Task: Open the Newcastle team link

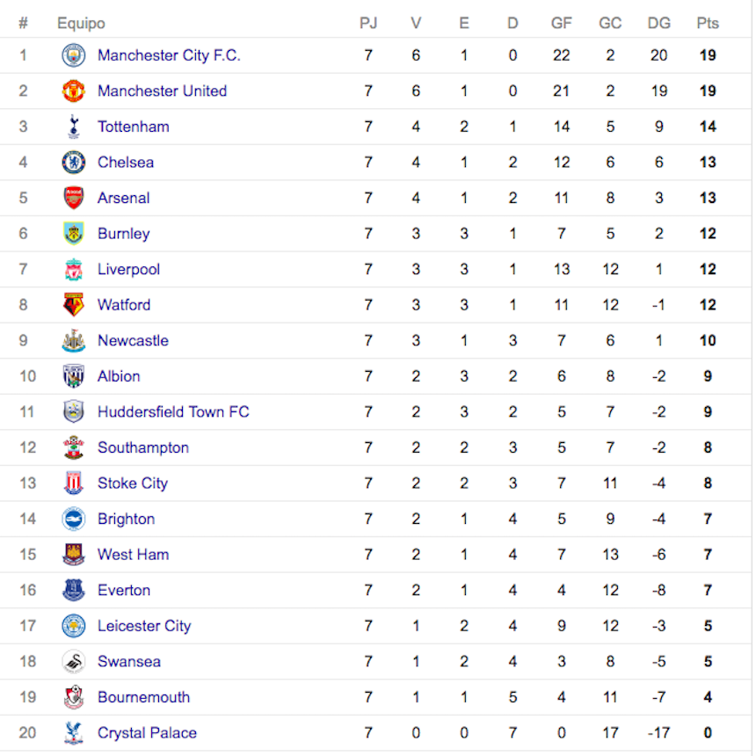Action: click(x=133, y=341)
